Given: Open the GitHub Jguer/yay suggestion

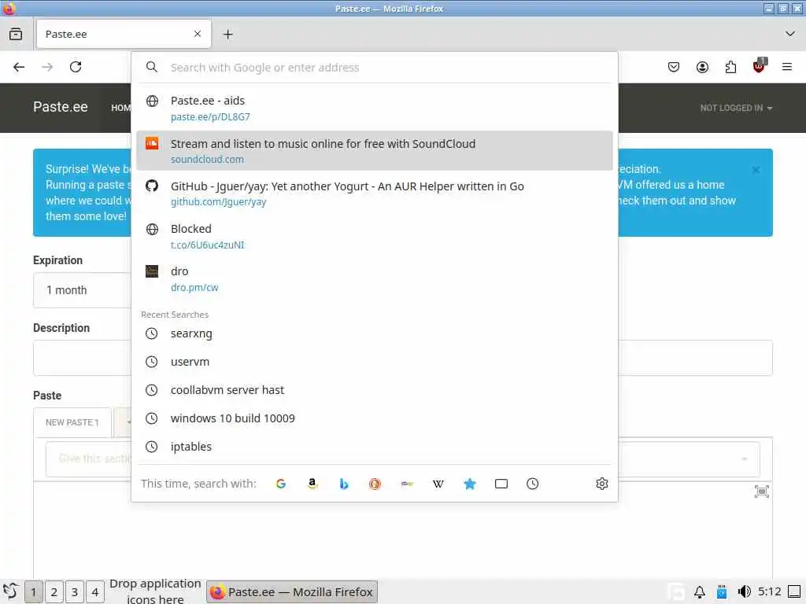Looking at the screenshot, I should coord(374,193).
